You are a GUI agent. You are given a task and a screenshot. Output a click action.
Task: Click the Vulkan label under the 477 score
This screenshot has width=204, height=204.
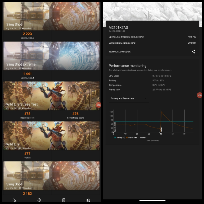coord(27,158)
